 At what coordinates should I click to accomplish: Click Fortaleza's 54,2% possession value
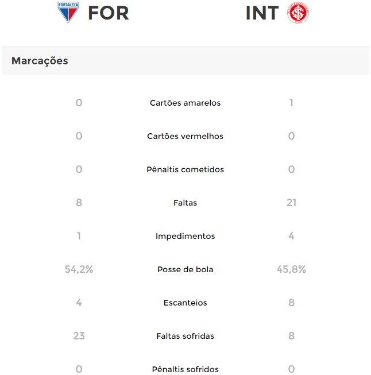[x=79, y=269]
